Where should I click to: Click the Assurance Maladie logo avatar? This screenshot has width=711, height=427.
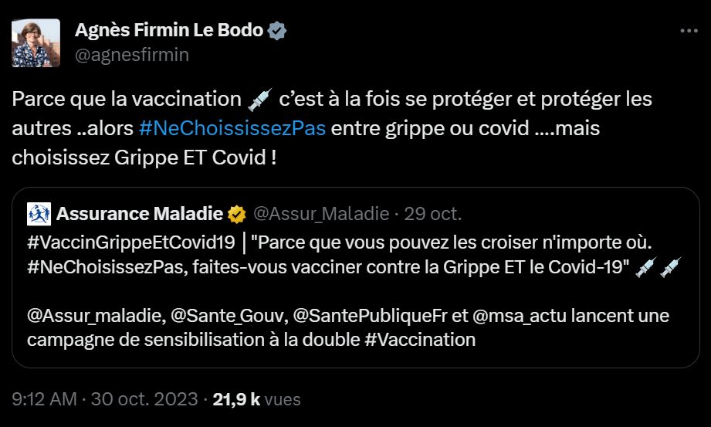coord(39,213)
